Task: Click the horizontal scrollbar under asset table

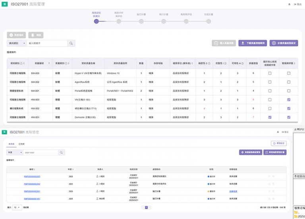Action: [x=152, y=122]
